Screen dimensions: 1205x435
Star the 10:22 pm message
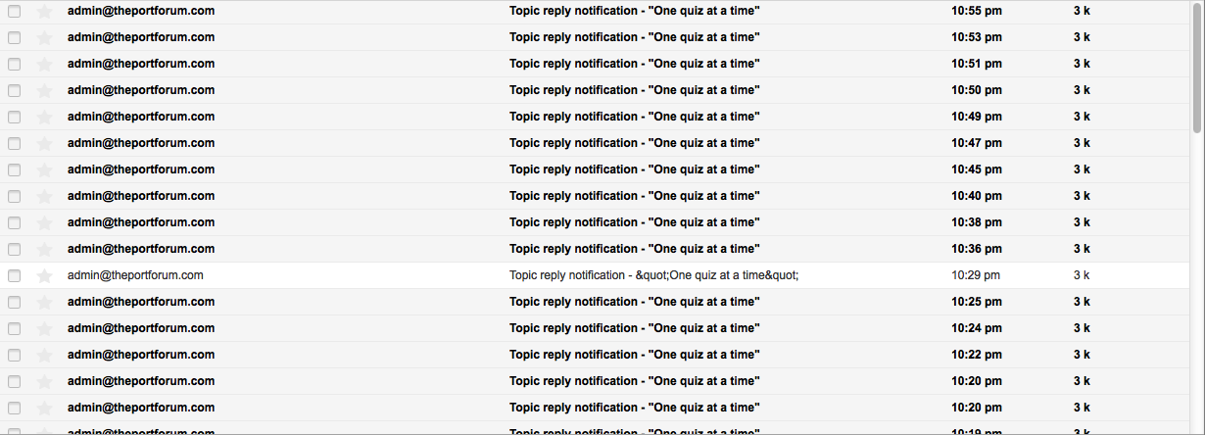tap(43, 356)
